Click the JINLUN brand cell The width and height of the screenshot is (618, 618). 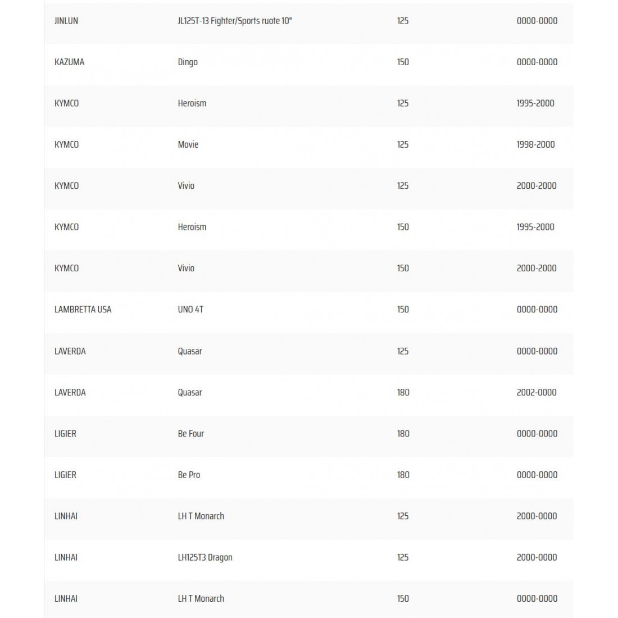coord(66,21)
